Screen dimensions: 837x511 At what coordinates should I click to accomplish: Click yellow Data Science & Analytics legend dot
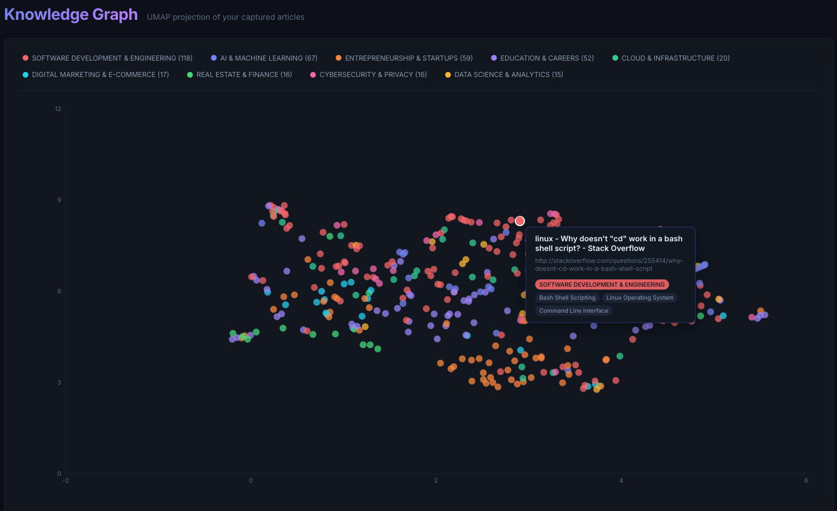coord(448,75)
